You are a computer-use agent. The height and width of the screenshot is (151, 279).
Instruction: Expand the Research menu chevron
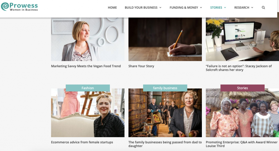point(252,7)
